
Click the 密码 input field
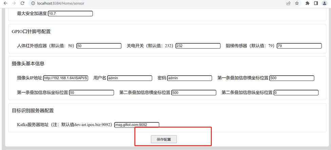pos(189,78)
